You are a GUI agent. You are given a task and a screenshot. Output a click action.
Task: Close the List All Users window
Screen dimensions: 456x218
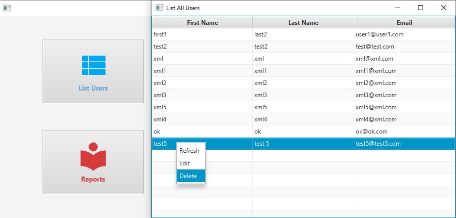tap(443, 8)
